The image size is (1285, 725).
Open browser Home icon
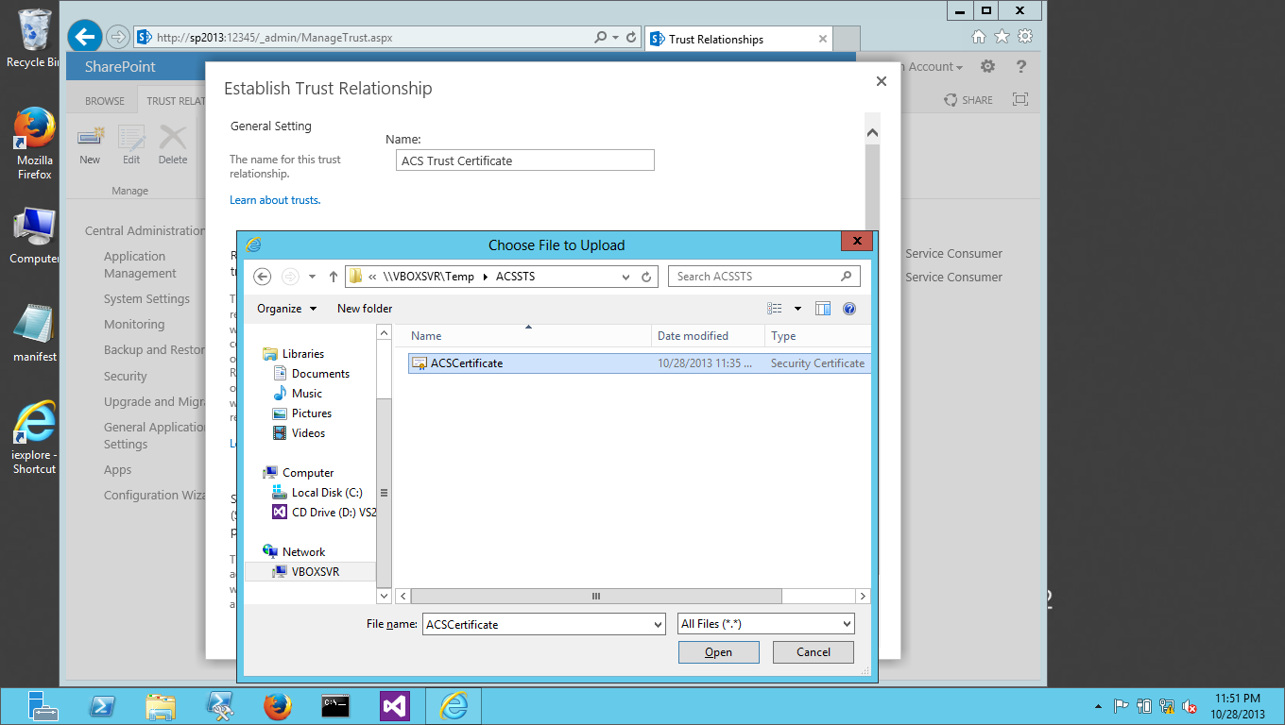tap(979, 37)
